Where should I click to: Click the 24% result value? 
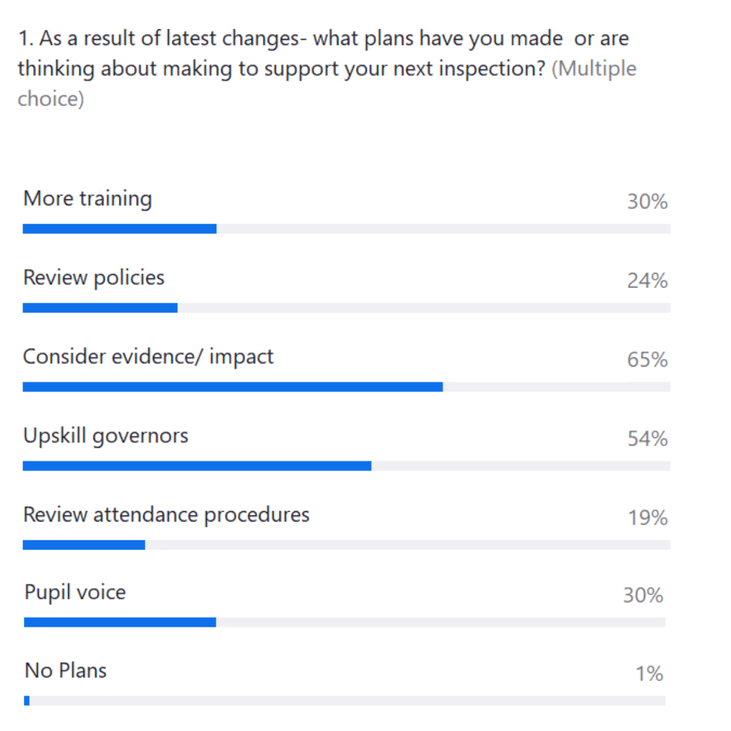point(648,281)
